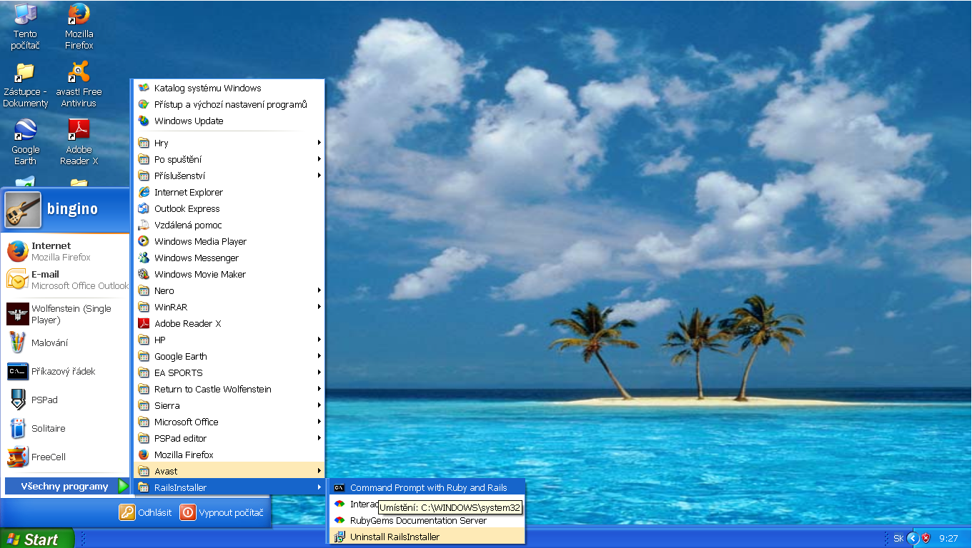This screenshot has width=972, height=548.
Task: Select the Mozilla Firefox desktop icon
Action: 79,27
